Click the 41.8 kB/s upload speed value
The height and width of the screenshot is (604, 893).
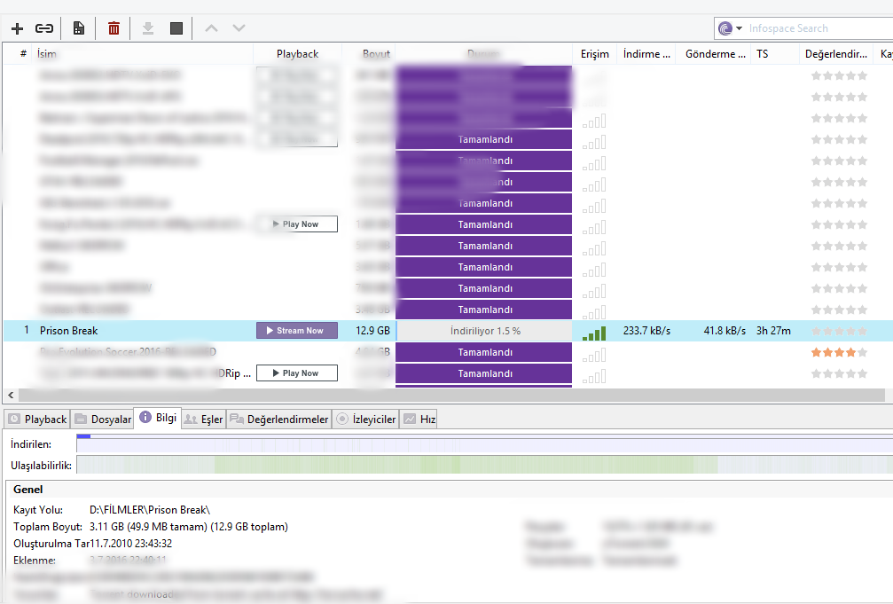pyautogui.click(x=725, y=331)
